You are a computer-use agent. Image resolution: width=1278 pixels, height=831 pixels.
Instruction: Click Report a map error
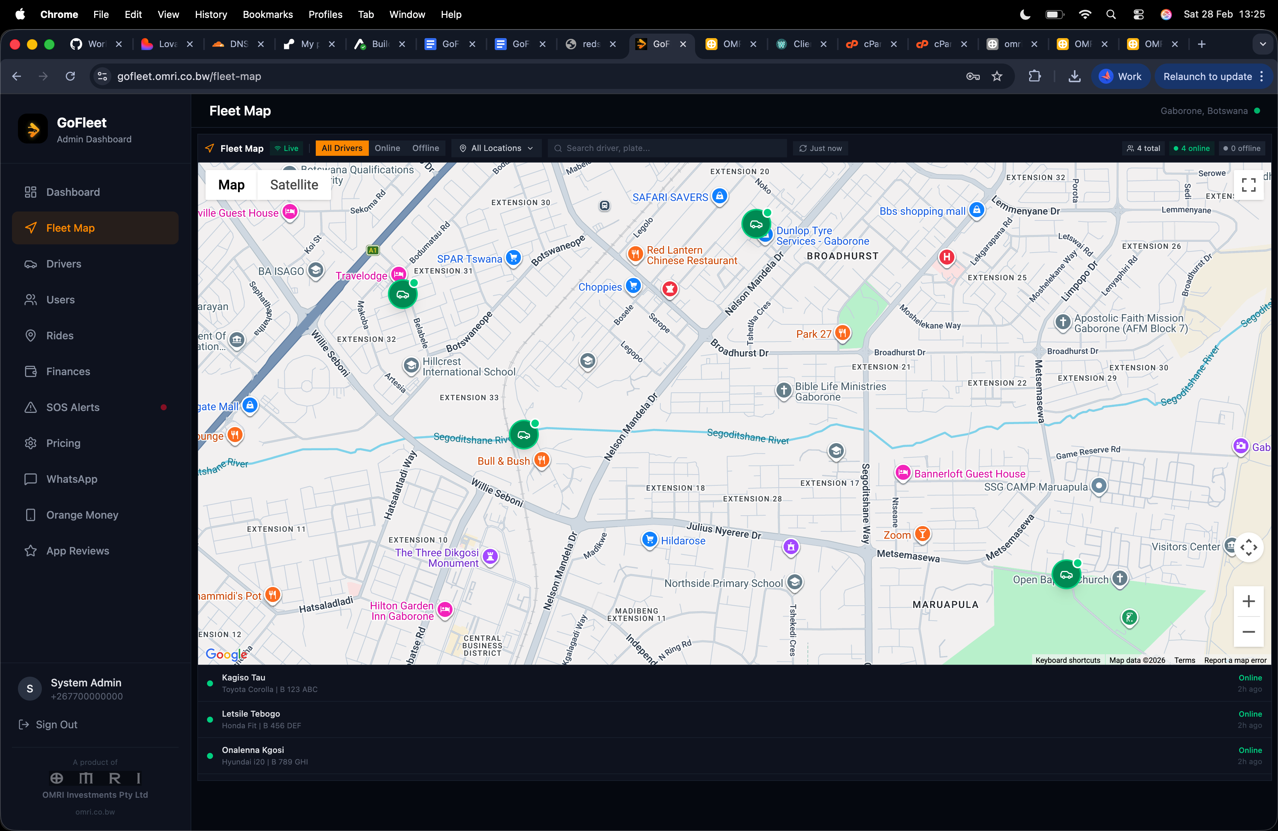tap(1235, 660)
